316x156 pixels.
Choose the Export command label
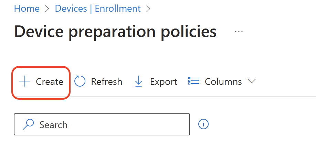164,82
